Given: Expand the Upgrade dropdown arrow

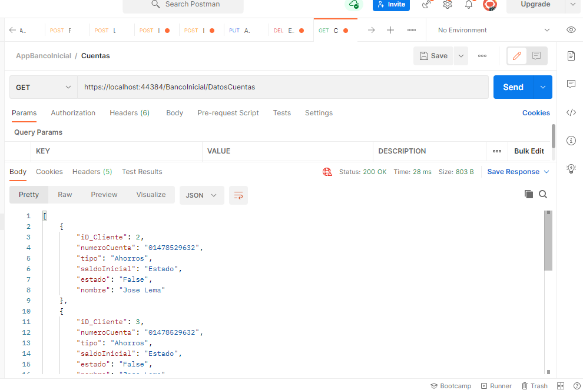Looking at the screenshot, I should pos(572,5).
